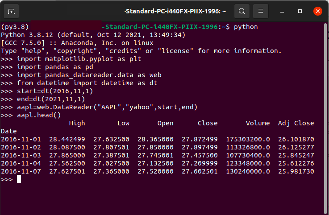Click the 2016-11-01 date row label
This screenshot has height=215, width=329.
click(x=21, y=139)
